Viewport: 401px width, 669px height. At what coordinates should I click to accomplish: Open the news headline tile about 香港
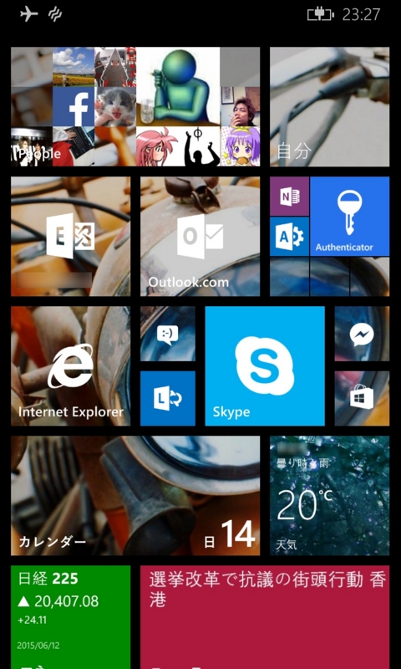(x=265, y=617)
